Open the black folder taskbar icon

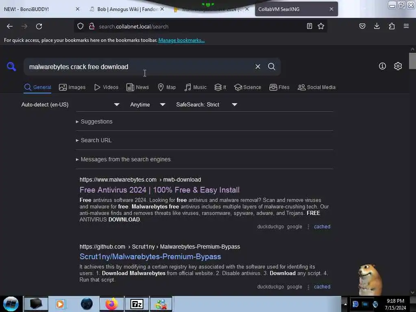(36, 304)
